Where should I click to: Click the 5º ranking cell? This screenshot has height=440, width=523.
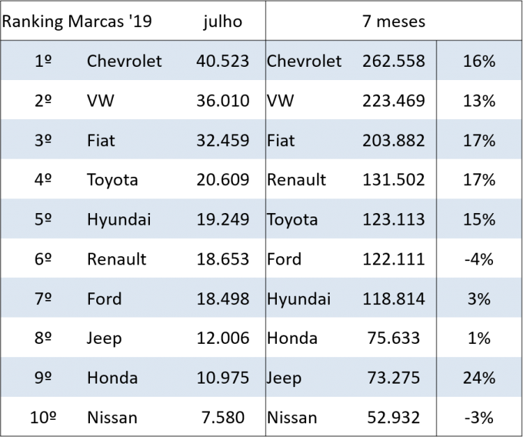pos(43,219)
